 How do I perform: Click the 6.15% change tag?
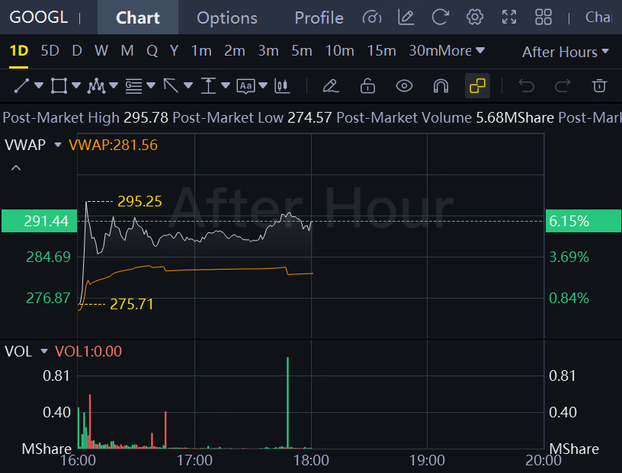583,221
